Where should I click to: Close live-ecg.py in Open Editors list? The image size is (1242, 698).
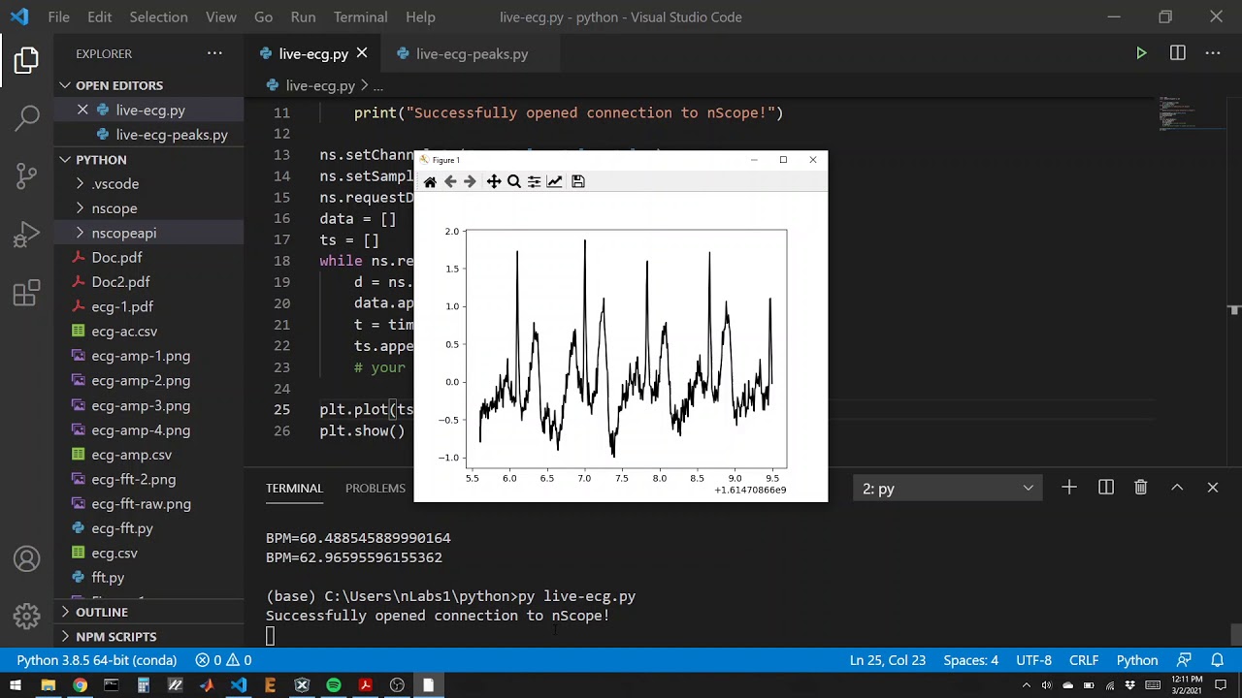tap(82, 110)
